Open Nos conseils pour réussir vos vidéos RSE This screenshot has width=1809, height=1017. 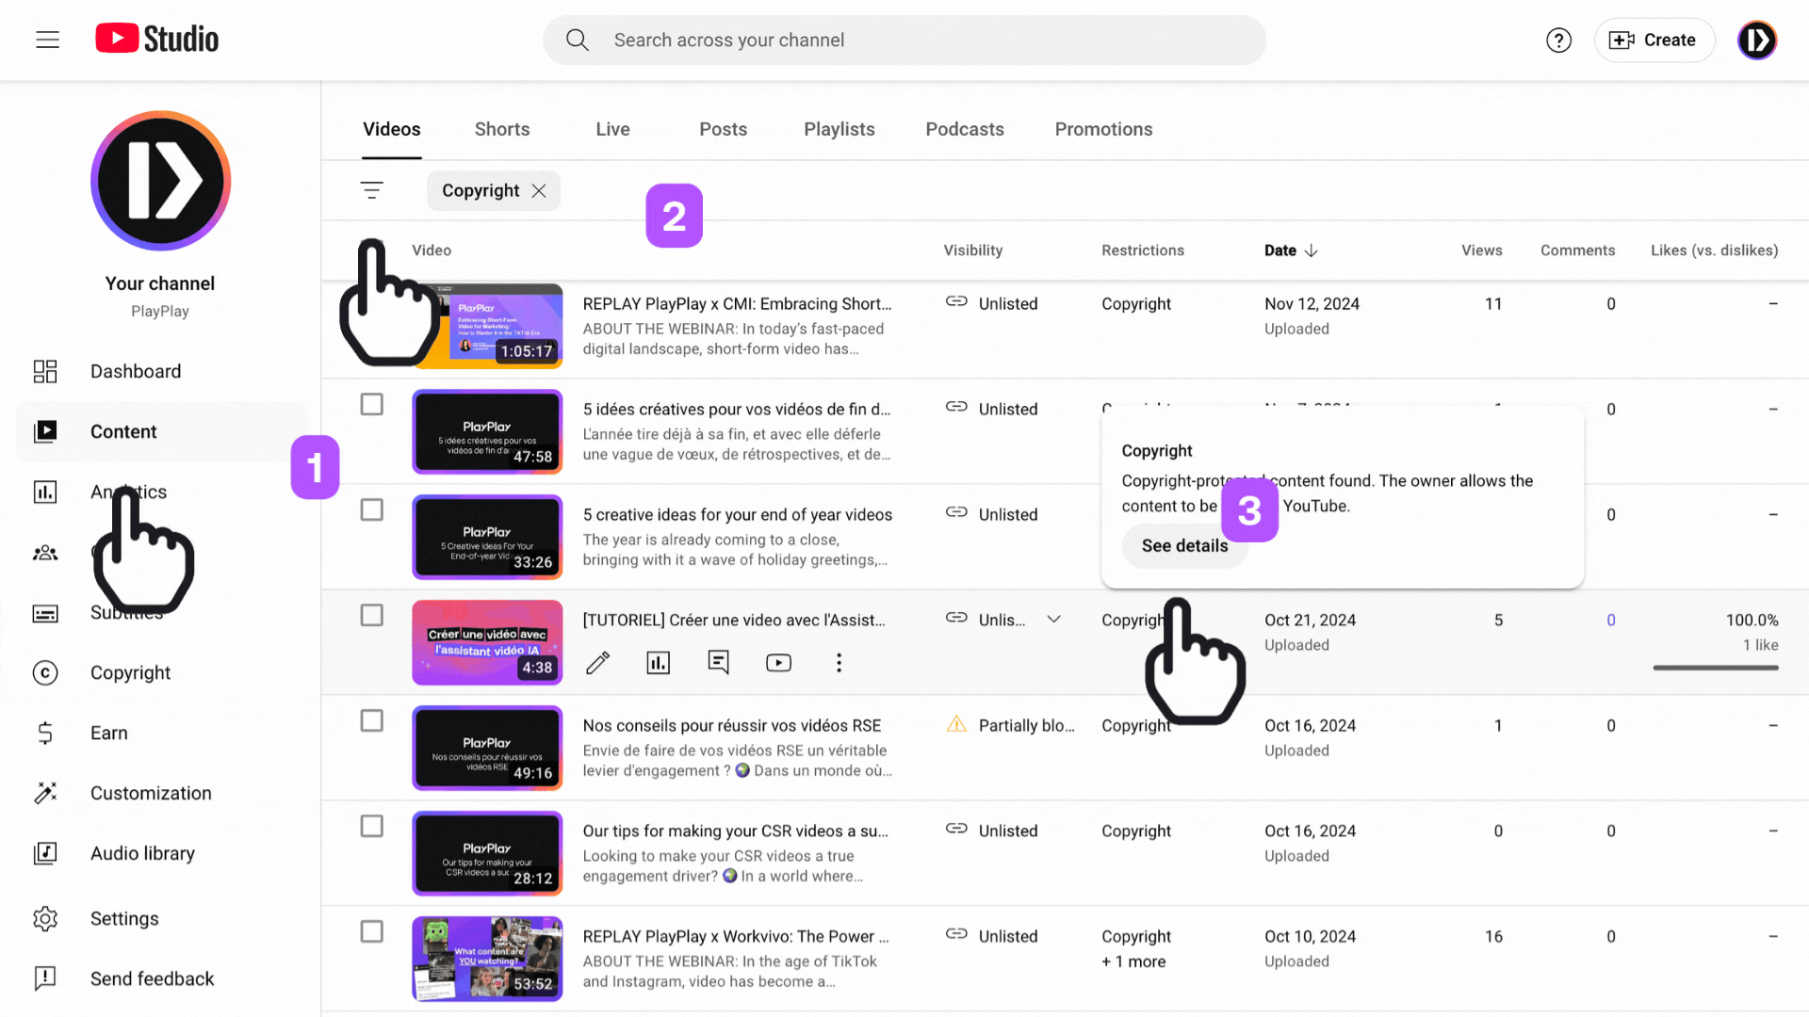click(x=732, y=726)
